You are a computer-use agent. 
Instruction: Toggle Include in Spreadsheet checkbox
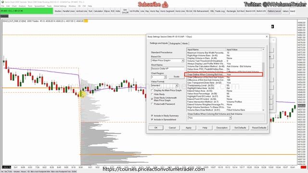[152, 120]
